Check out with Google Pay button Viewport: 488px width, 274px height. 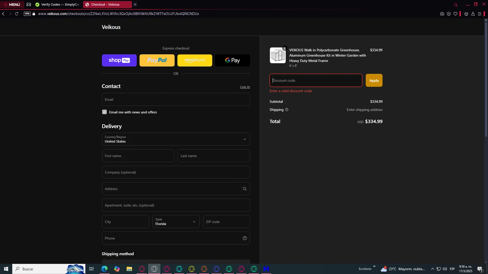pos(233,60)
